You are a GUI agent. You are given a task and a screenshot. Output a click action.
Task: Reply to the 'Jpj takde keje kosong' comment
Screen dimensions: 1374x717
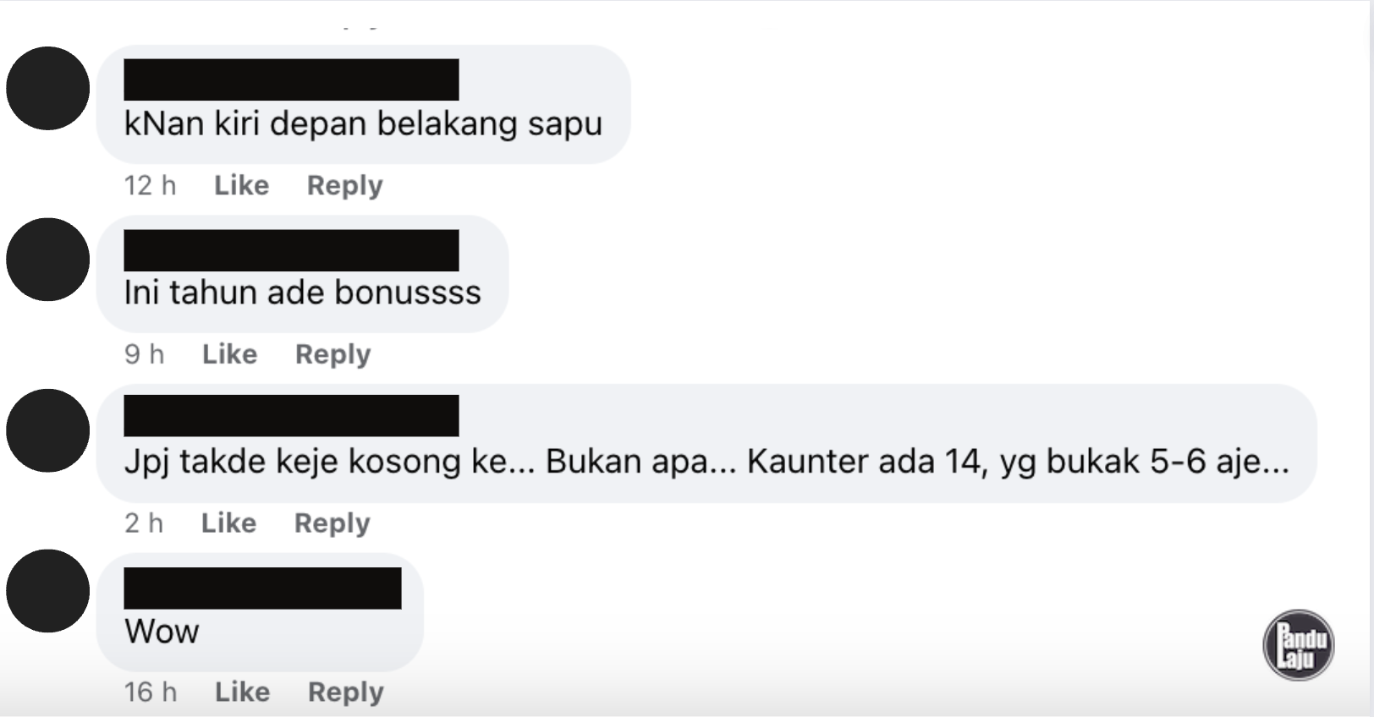point(332,524)
